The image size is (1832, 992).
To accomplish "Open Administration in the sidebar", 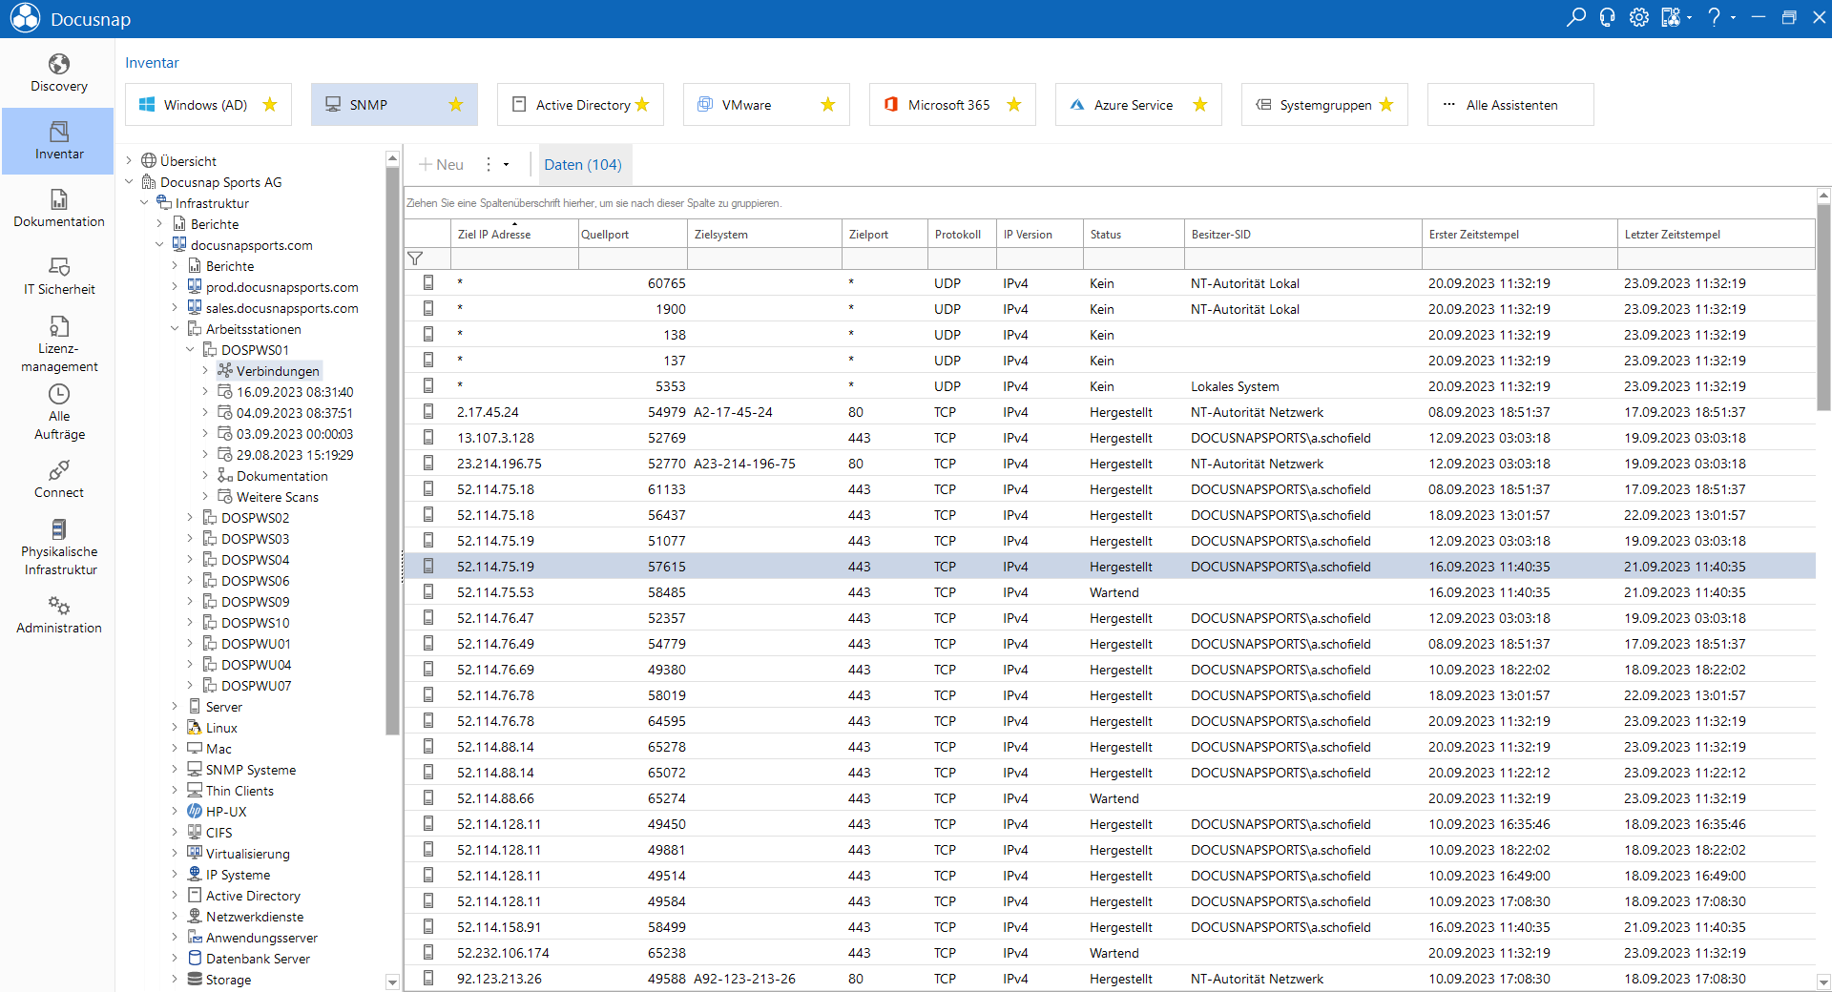I will click(59, 615).
